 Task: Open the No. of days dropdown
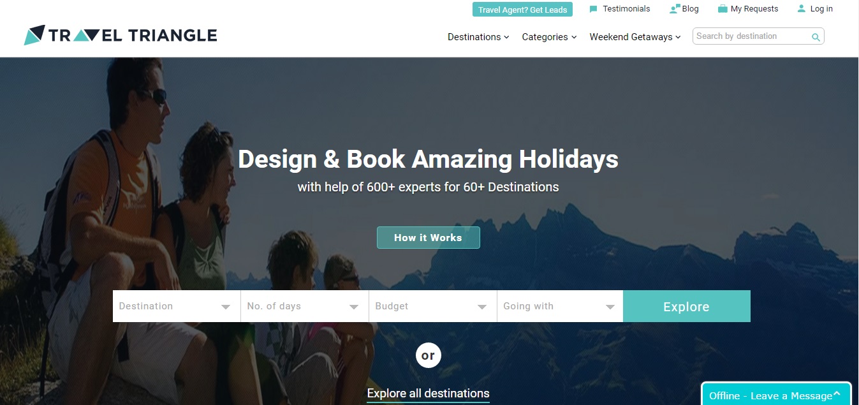pyautogui.click(x=305, y=306)
